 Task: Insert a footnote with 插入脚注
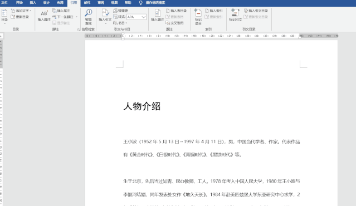click(x=44, y=16)
